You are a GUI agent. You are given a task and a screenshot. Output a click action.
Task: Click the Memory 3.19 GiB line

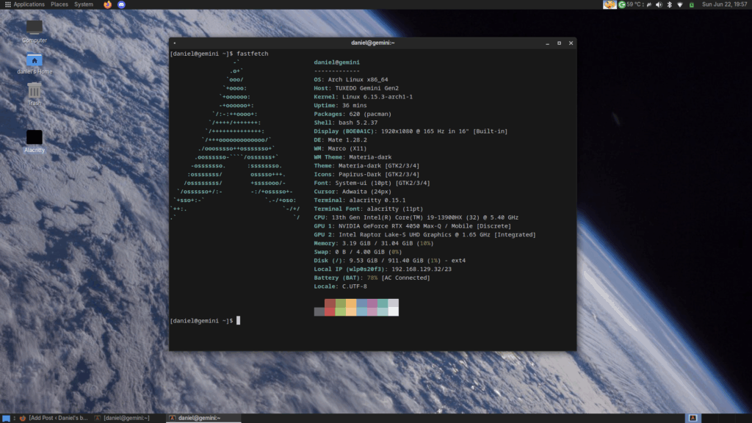coord(374,244)
